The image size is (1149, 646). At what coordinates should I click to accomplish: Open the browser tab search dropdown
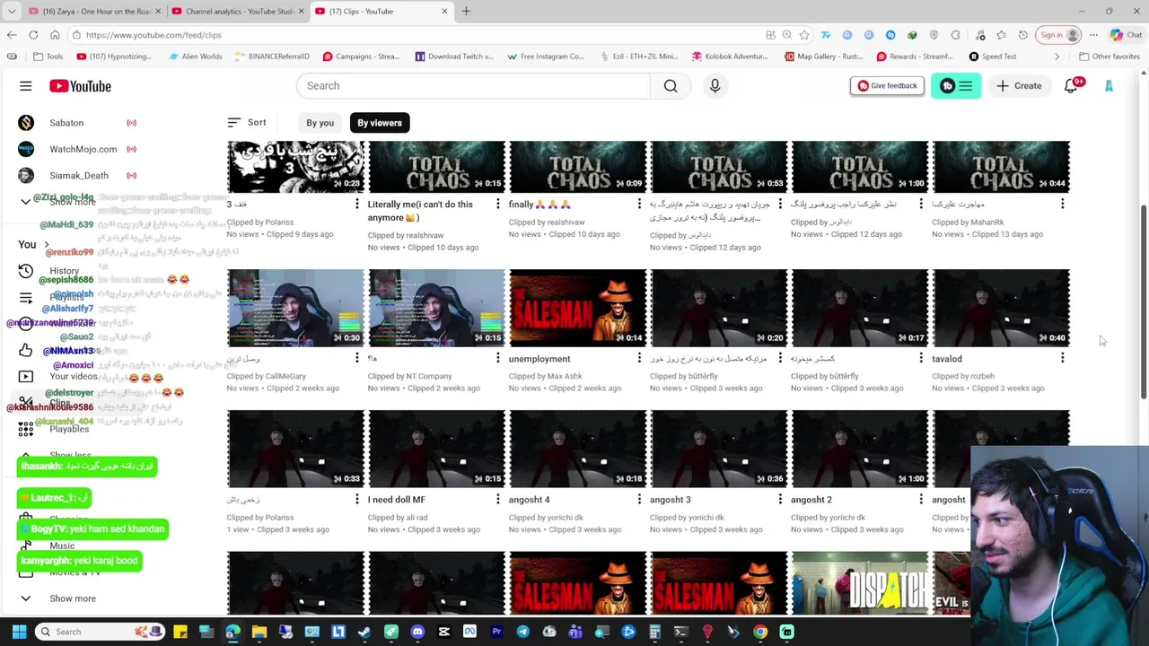[x=12, y=12]
